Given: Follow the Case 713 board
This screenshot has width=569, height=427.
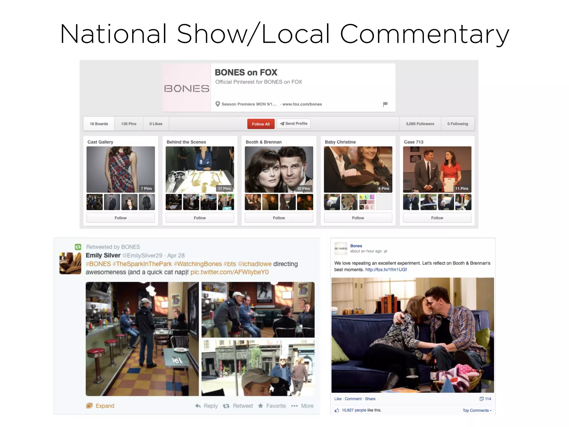Looking at the screenshot, I should click(437, 218).
